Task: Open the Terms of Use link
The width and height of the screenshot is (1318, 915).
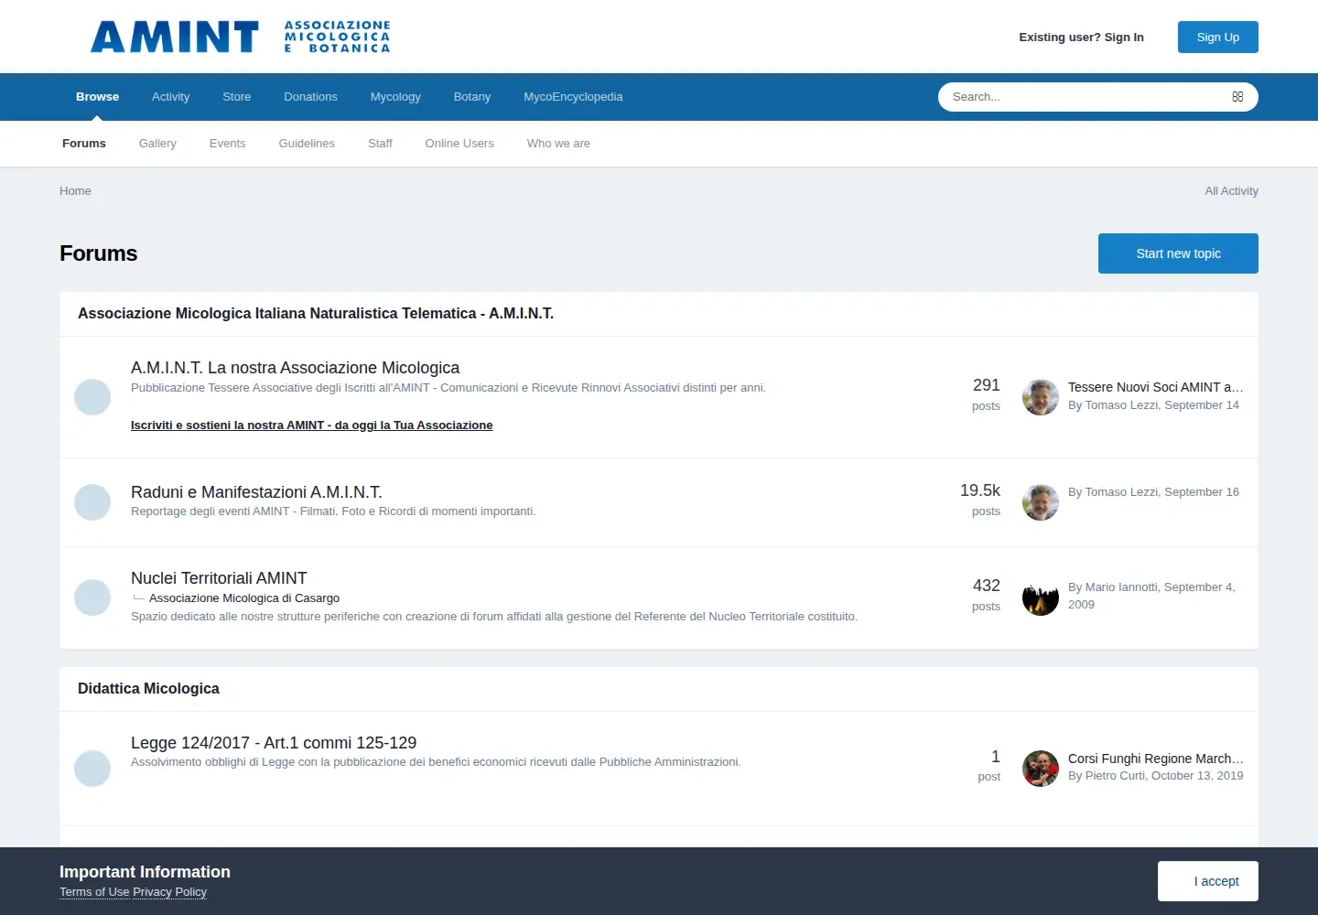Action: point(94,892)
